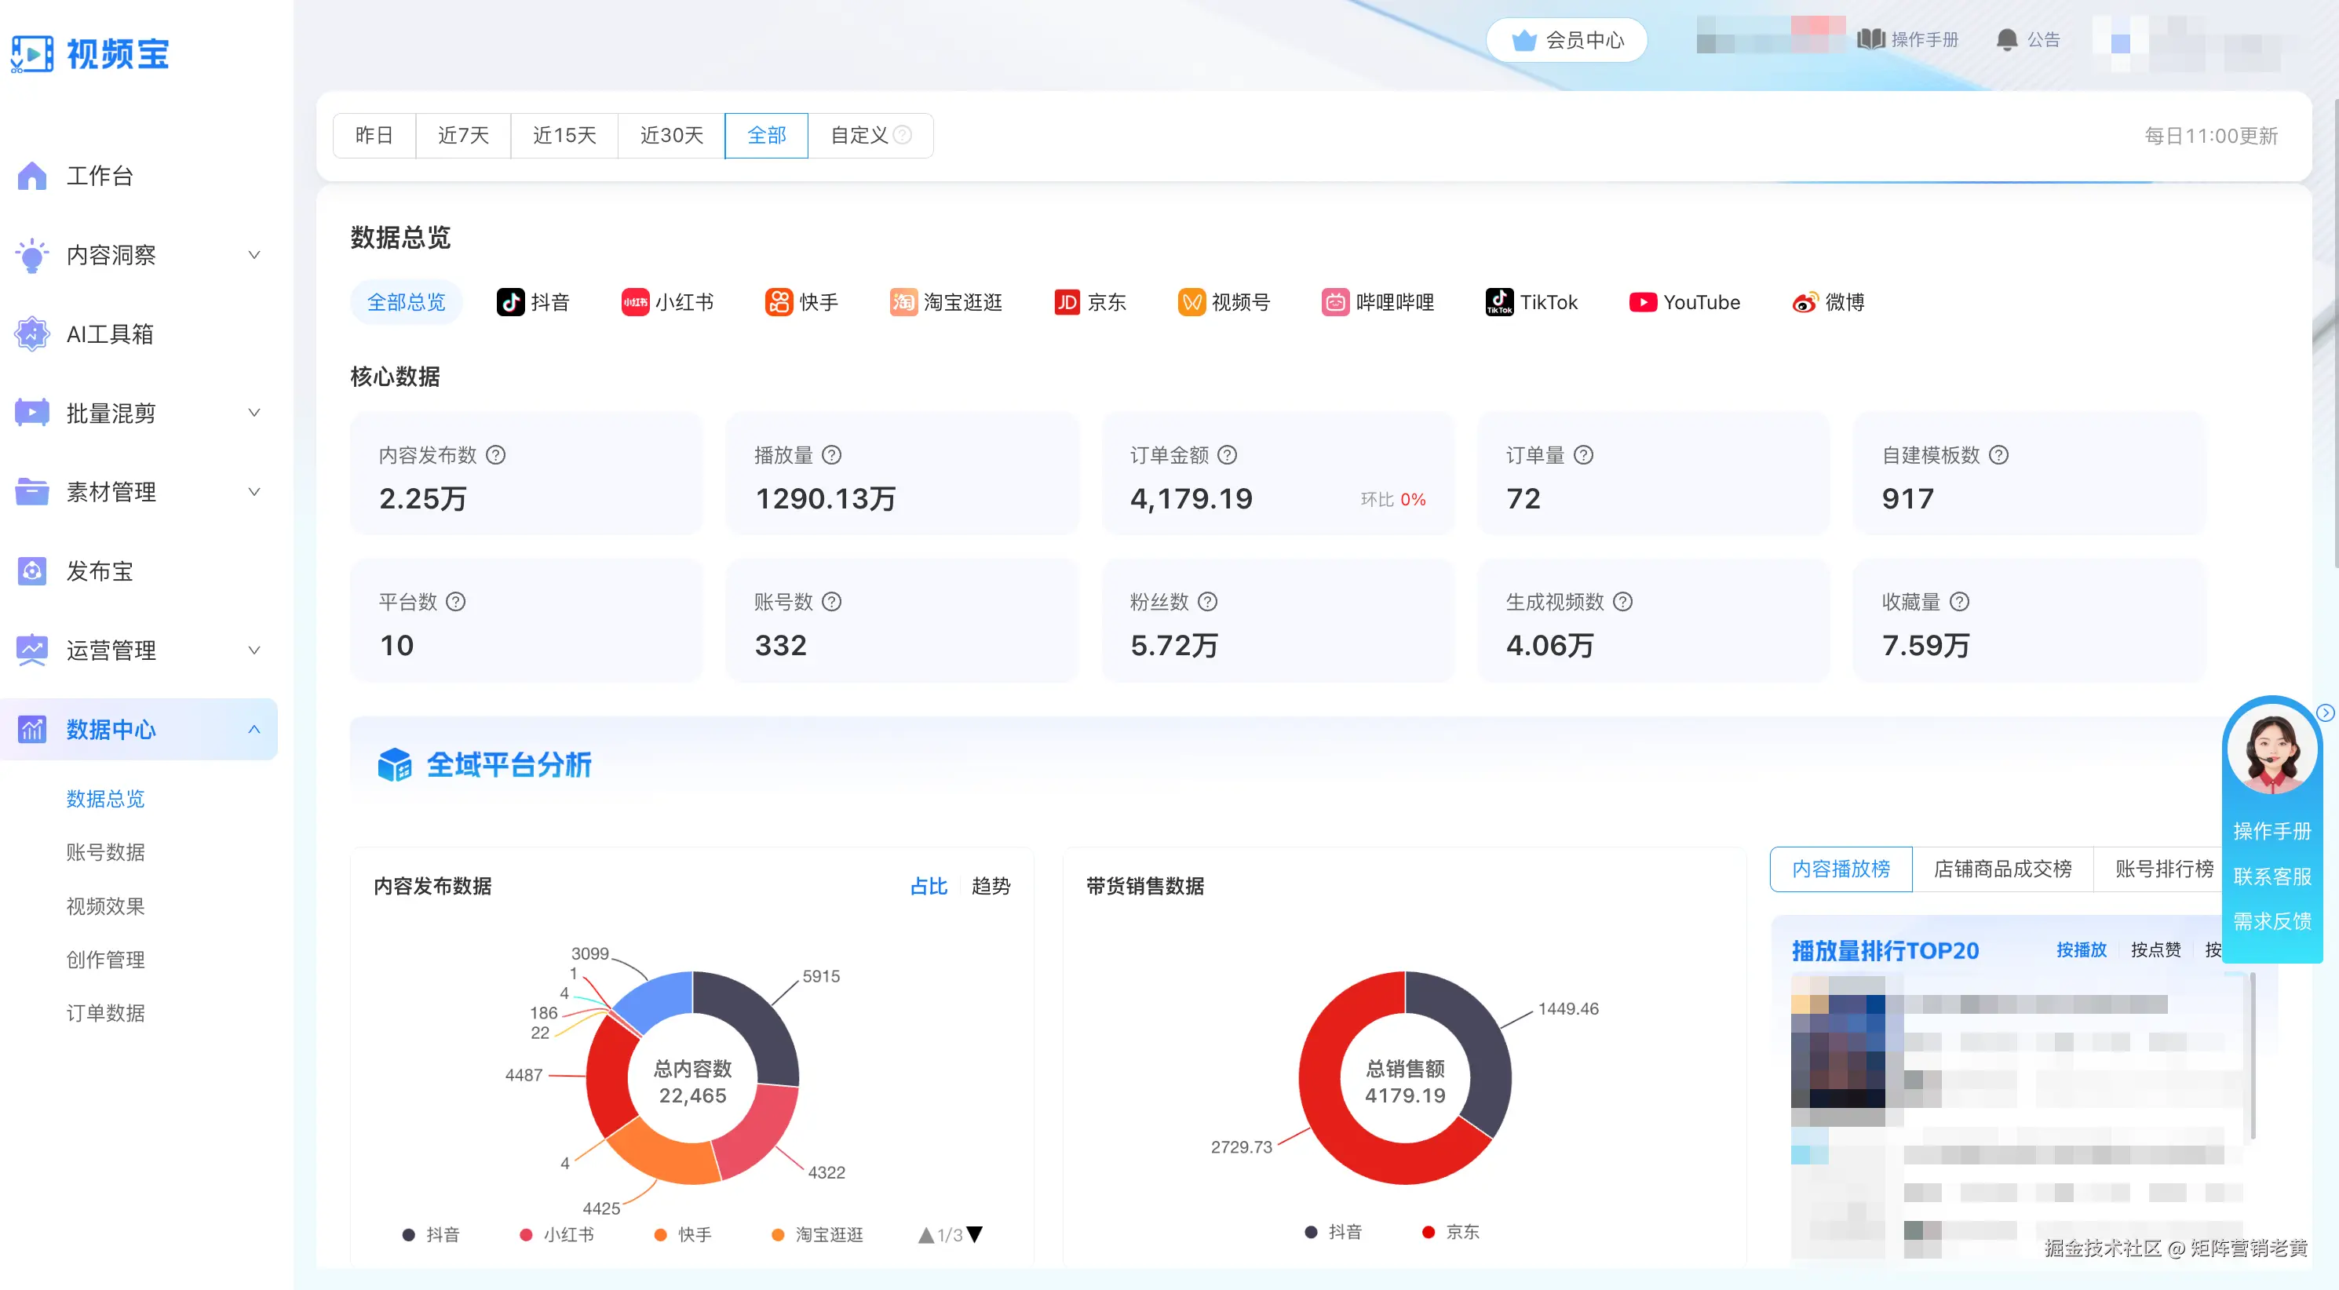Select the 近15天 date range tab

(x=564, y=135)
